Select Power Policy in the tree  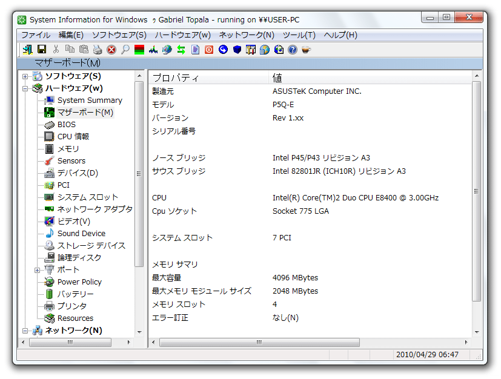[x=79, y=282]
